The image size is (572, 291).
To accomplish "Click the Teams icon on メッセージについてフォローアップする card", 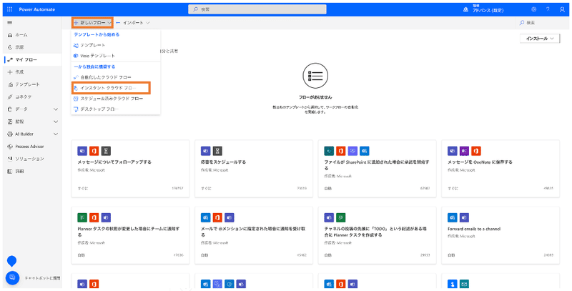I will click(82, 151).
